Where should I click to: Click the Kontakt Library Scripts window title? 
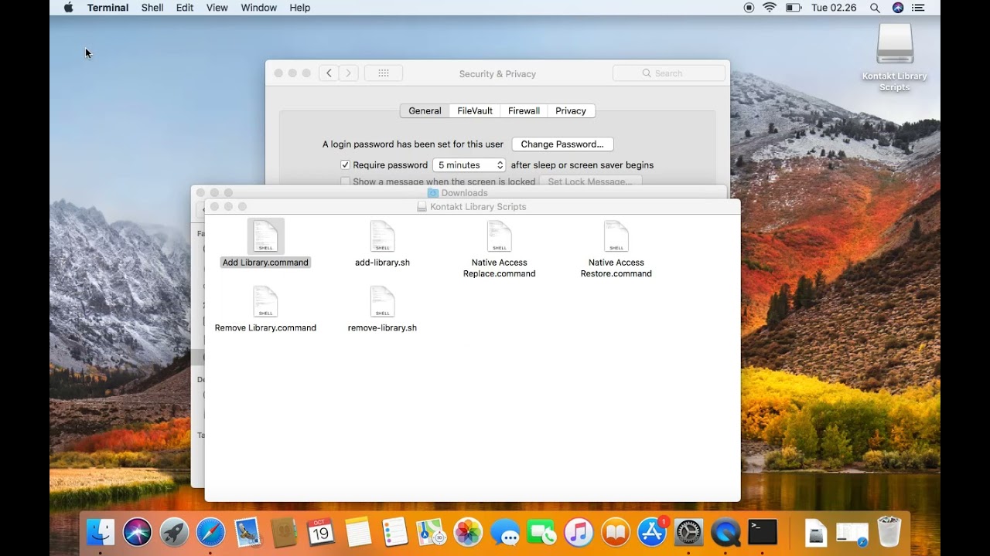click(479, 207)
